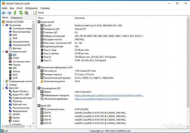Open Видеорежимы tree item

18,111
